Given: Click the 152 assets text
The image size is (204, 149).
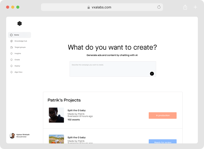Looking at the screenshot, I should pos(74,120).
